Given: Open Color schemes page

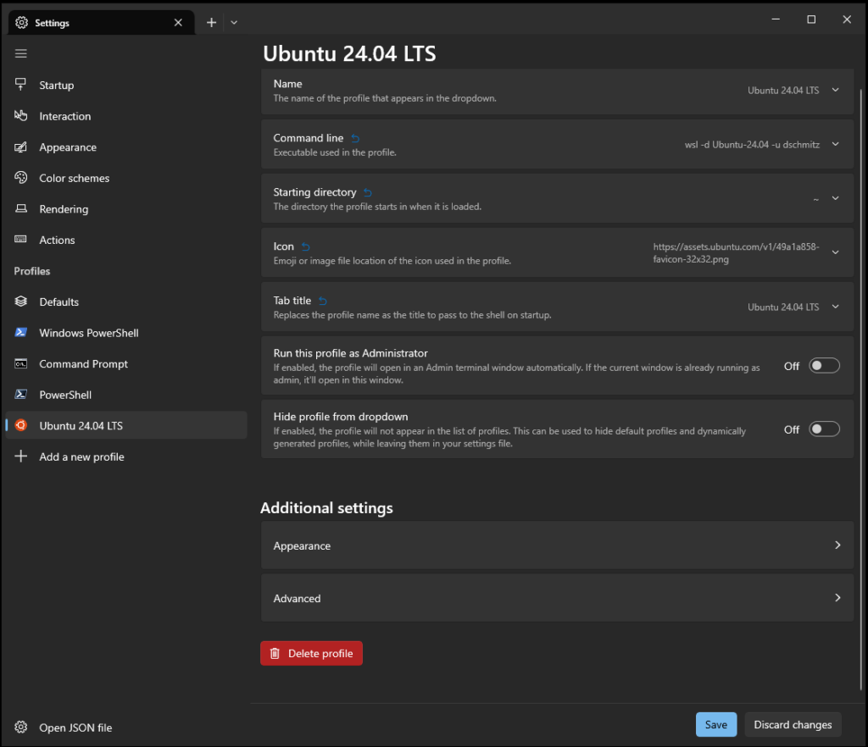Looking at the screenshot, I should click(126, 178).
